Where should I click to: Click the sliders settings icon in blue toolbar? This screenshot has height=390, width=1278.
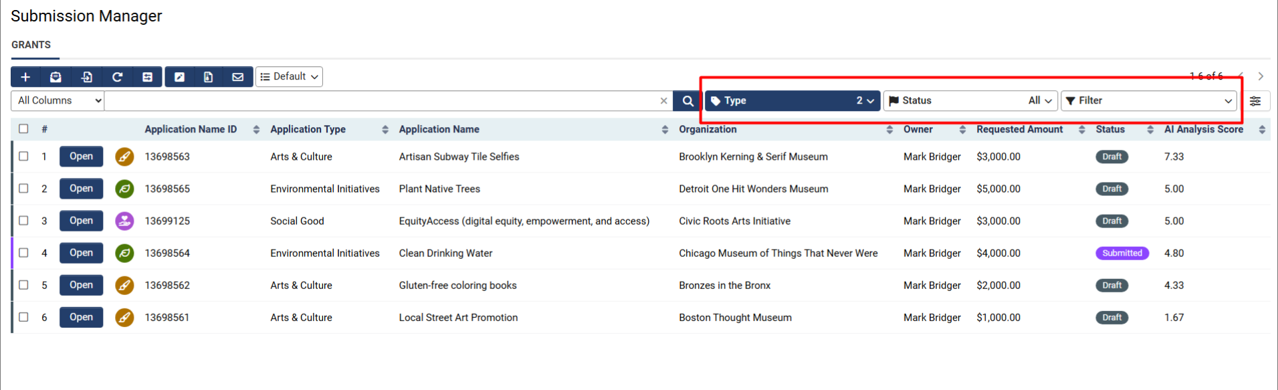point(147,77)
